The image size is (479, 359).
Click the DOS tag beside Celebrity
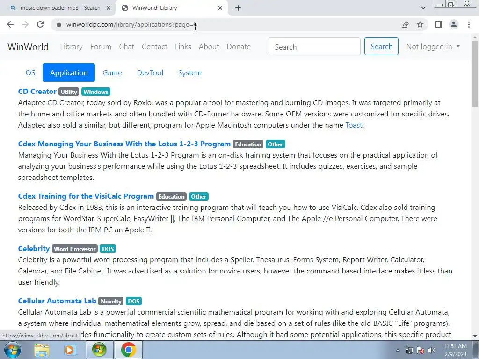point(108,249)
